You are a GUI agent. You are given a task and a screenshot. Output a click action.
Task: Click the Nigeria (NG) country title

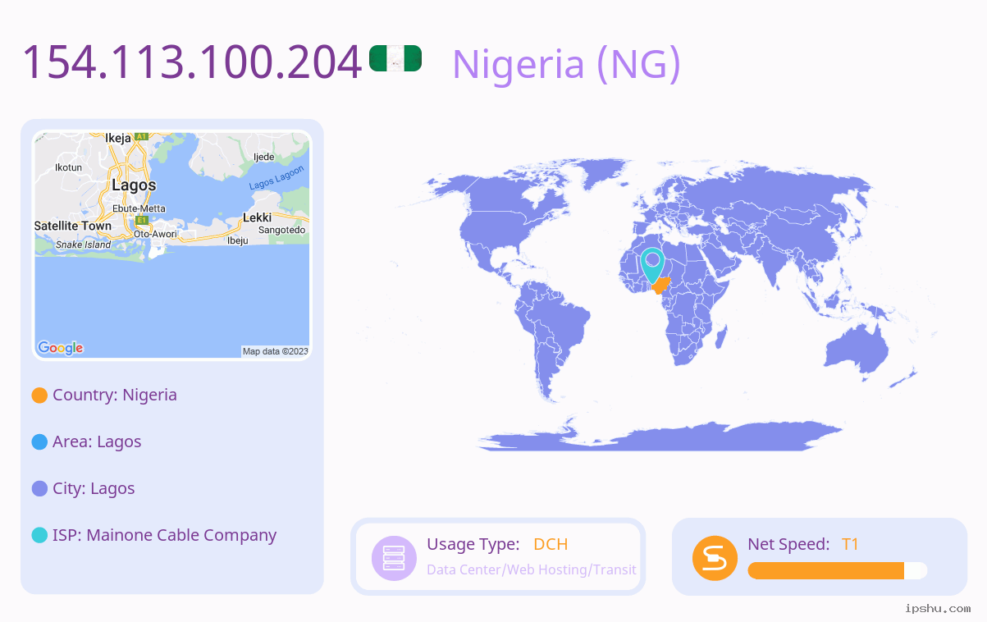[x=566, y=63]
